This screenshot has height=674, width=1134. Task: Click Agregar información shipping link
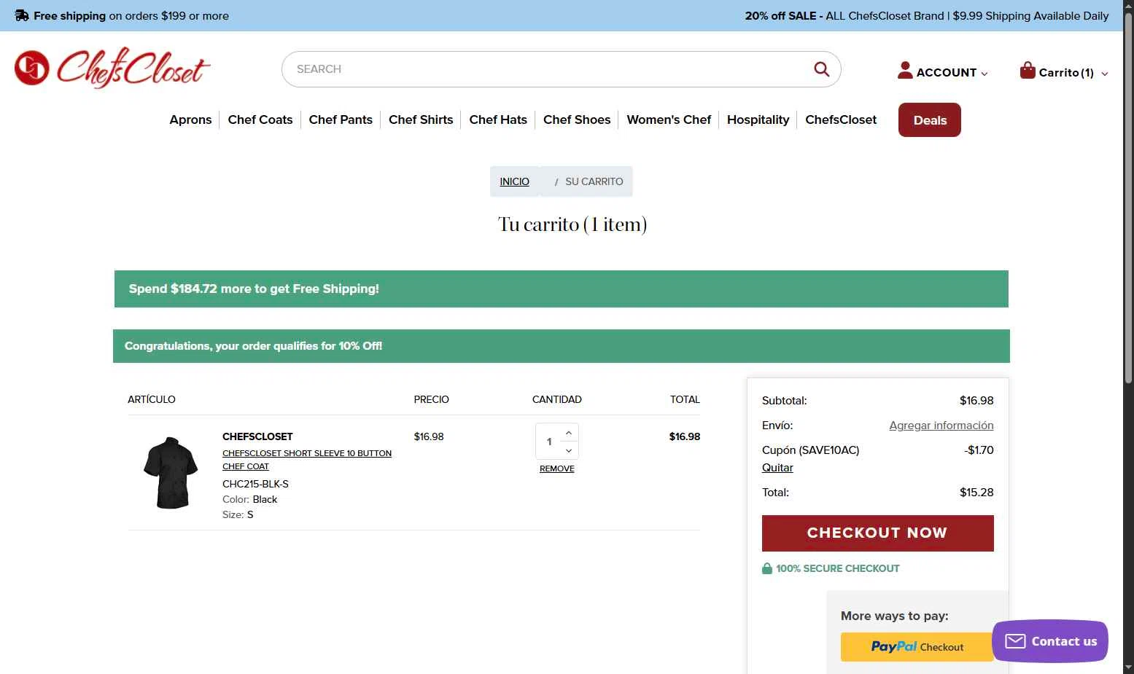(x=941, y=426)
